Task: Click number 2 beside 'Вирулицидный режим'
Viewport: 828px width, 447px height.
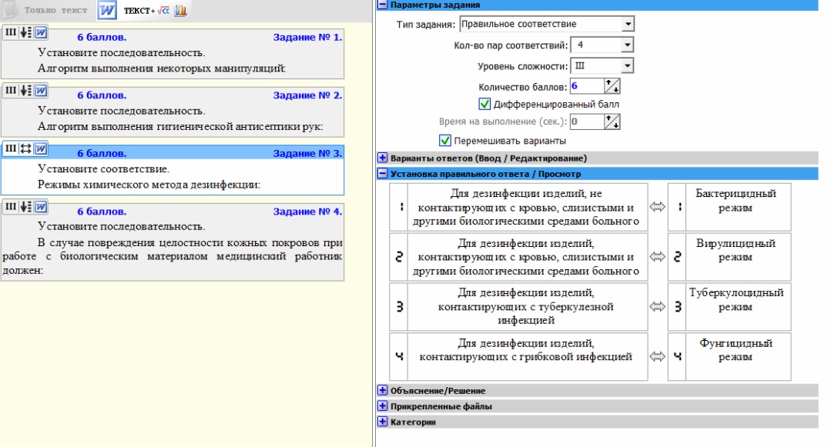Action: click(x=677, y=257)
